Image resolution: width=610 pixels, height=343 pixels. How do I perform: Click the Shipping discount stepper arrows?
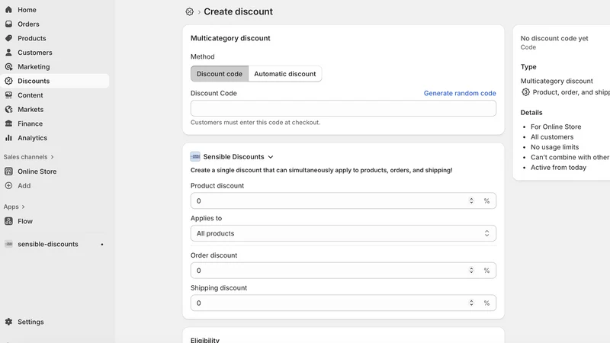point(471,303)
